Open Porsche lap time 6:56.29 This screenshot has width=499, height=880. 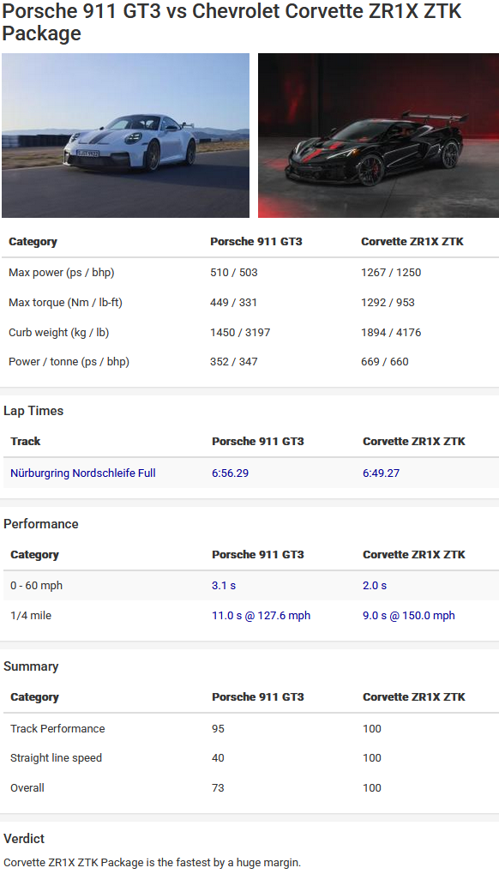[x=230, y=473]
